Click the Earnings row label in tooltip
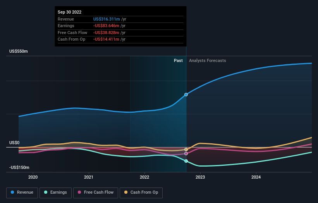The height and width of the screenshot is (203, 318). point(66,26)
